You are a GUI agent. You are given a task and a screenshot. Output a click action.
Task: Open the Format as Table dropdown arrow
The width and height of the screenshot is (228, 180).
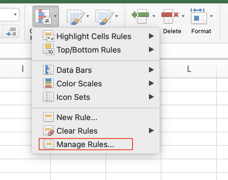point(88,16)
